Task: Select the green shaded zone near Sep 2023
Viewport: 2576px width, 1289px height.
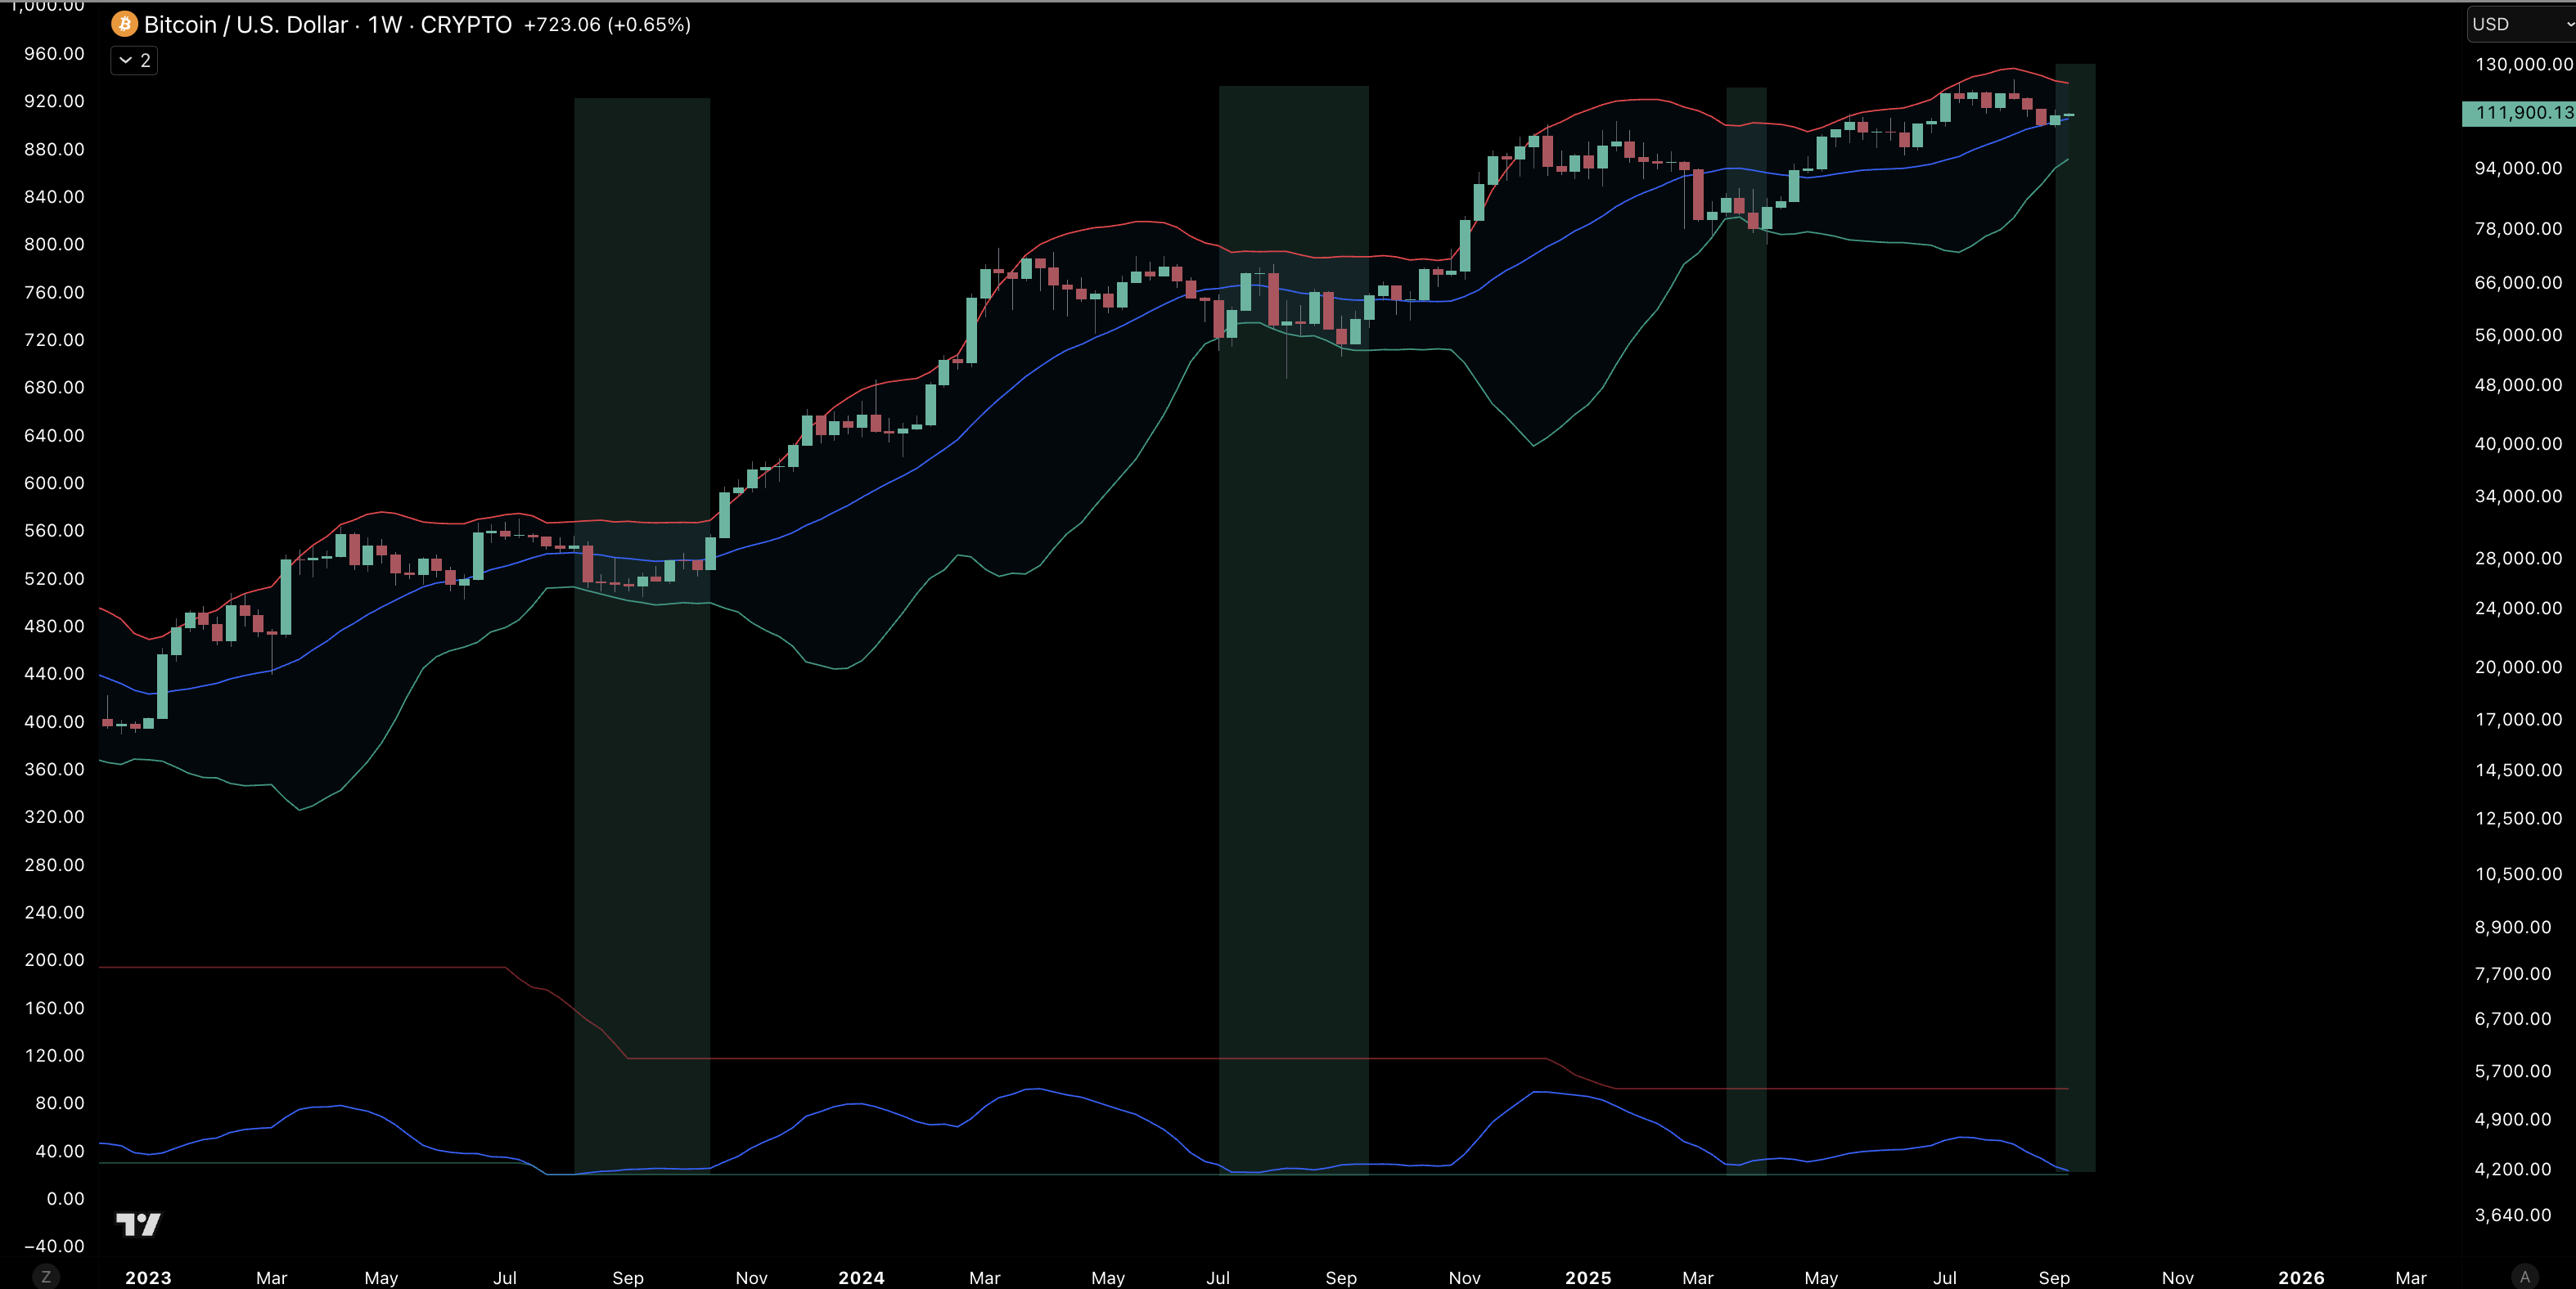Action: tap(642, 799)
